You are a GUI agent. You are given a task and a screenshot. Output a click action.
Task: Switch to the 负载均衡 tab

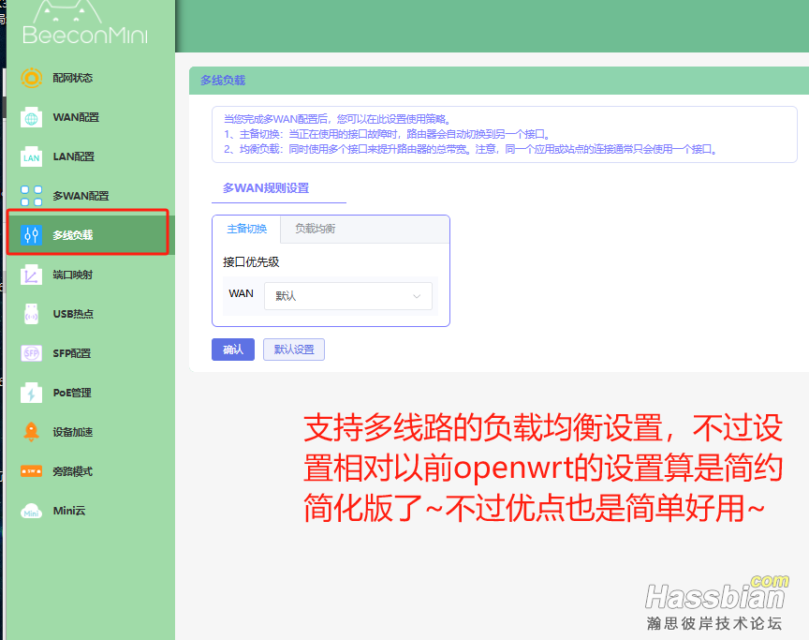tap(315, 229)
